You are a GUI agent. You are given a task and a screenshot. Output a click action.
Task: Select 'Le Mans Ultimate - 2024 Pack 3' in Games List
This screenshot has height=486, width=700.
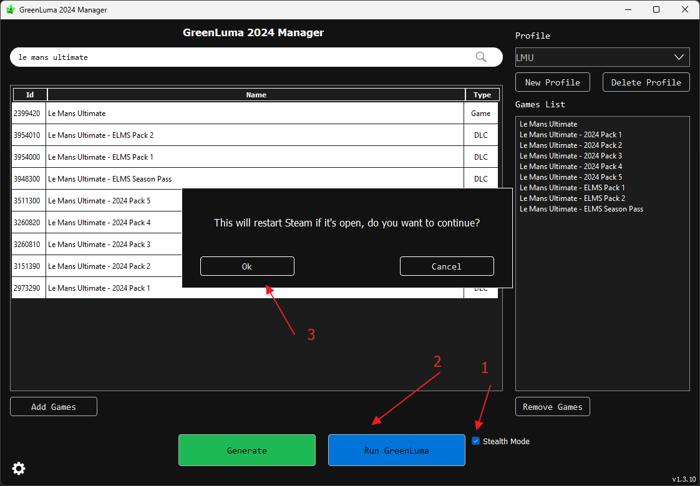pos(570,156)
